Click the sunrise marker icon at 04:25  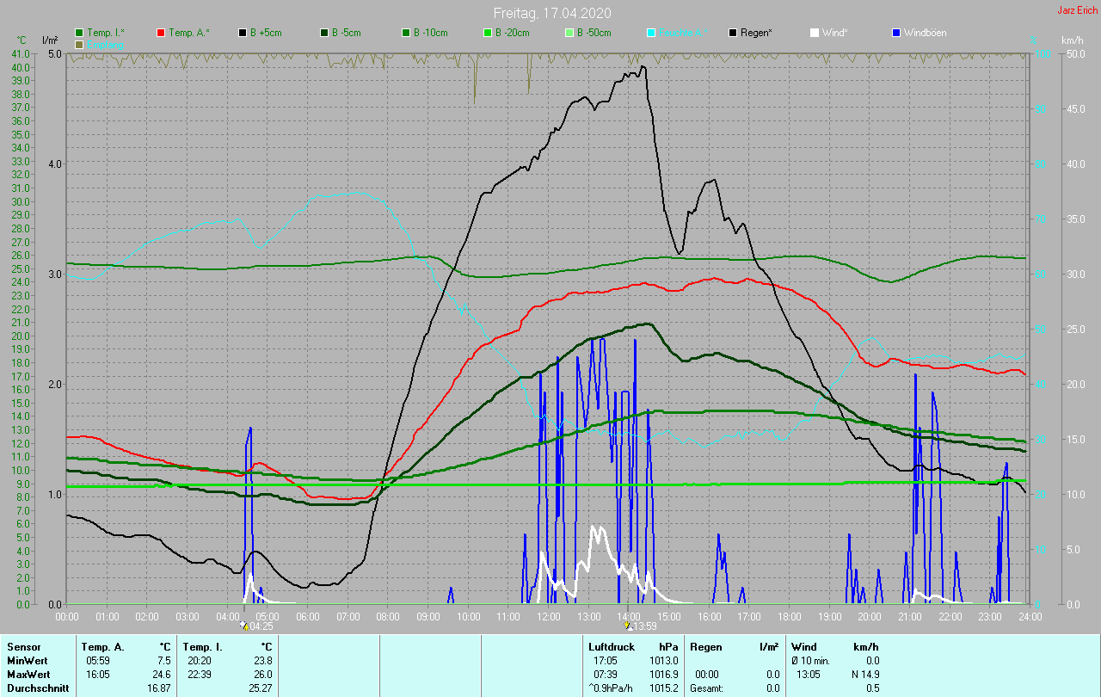[x=244, y=626]
